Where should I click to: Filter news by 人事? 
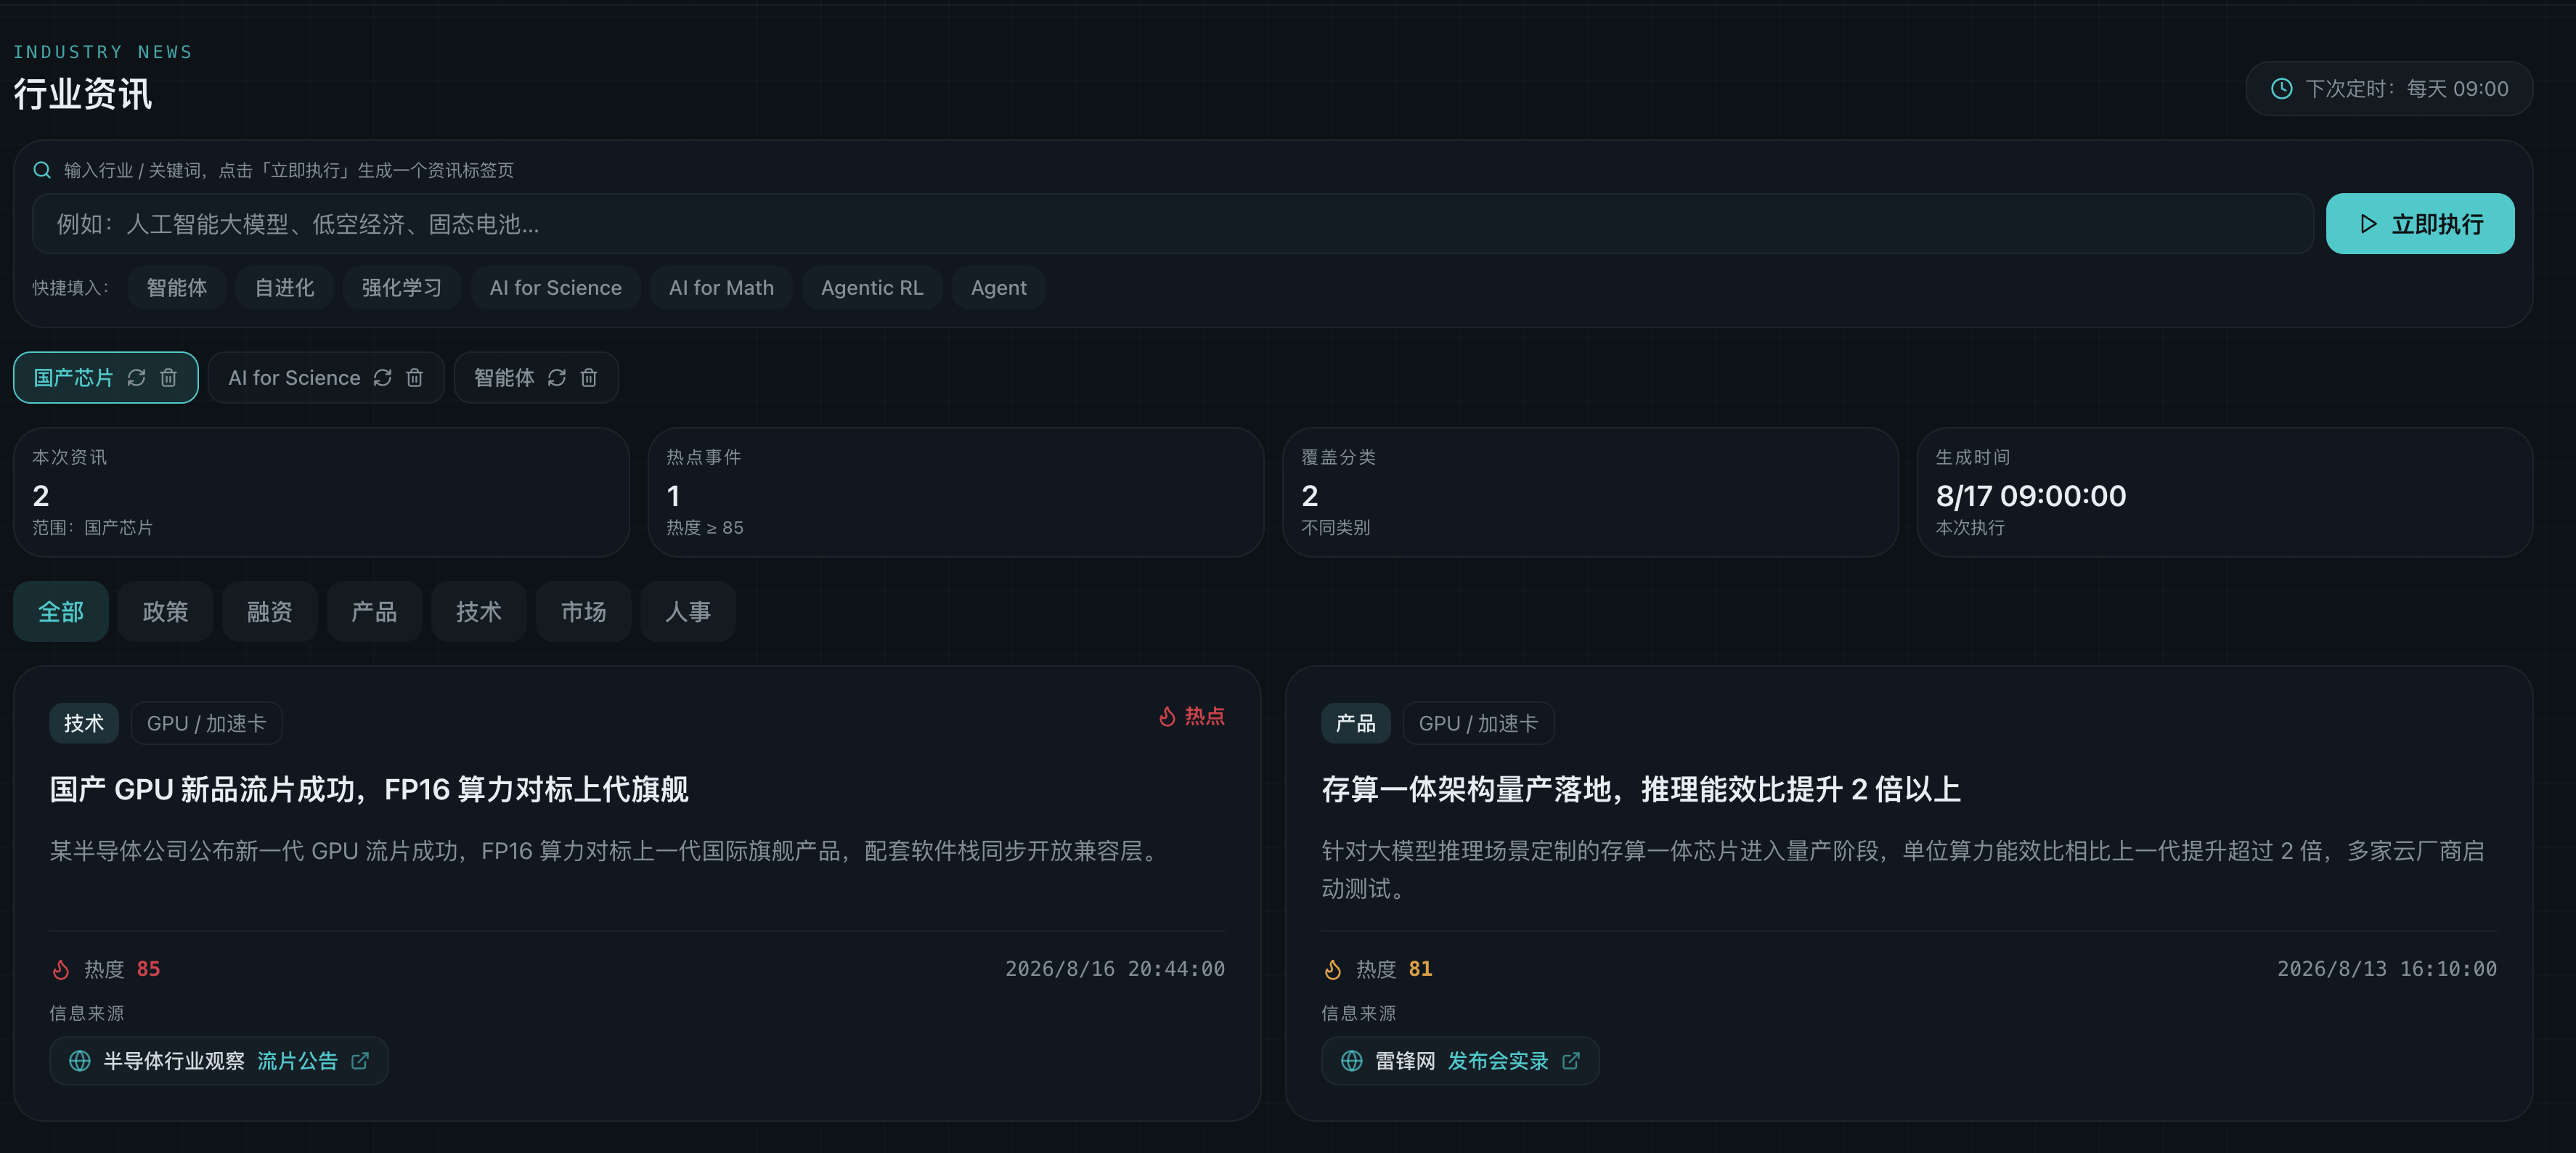[688, 611]
